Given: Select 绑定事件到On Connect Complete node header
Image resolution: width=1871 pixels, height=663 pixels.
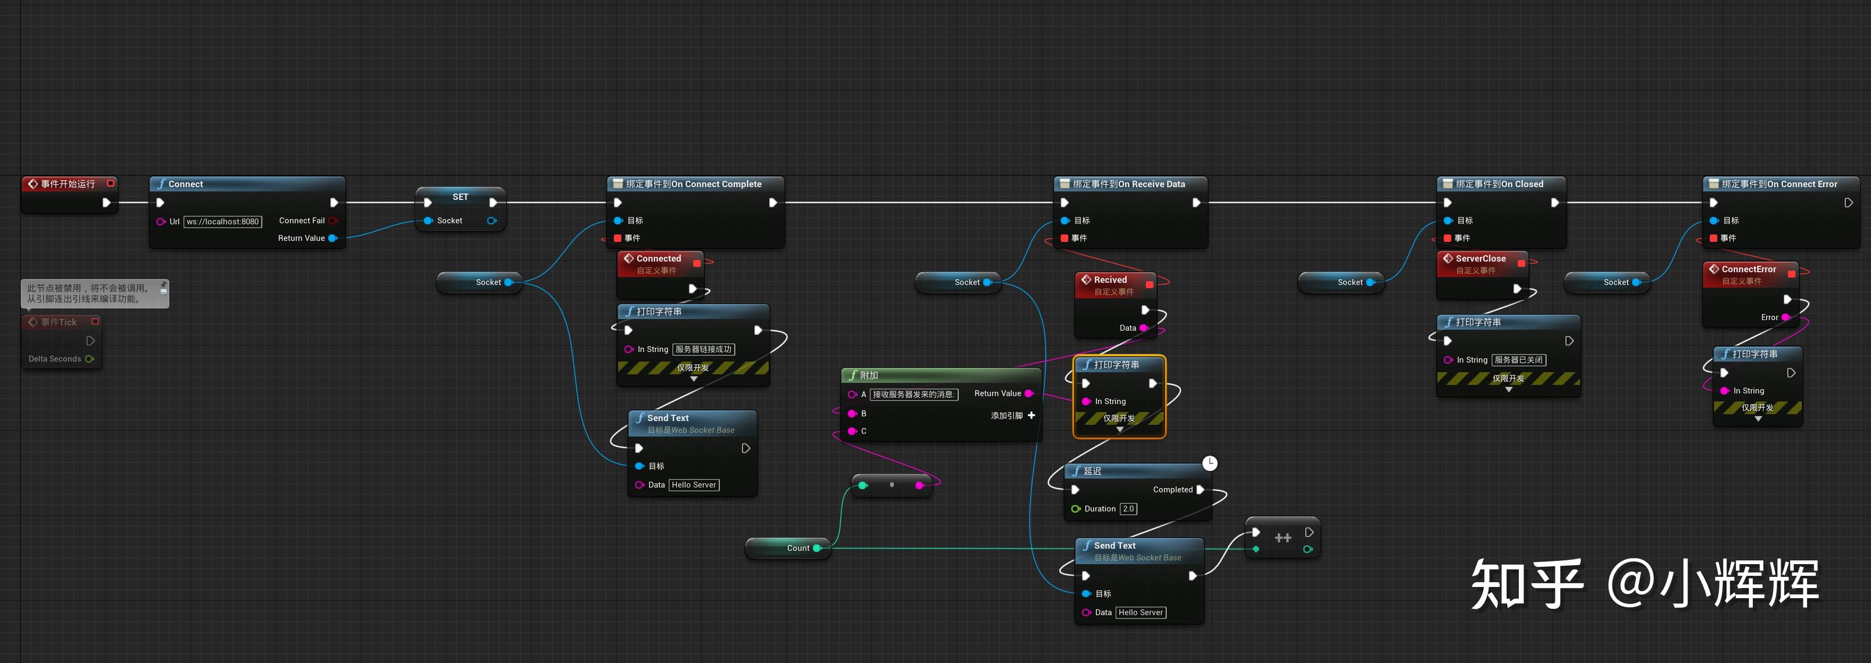Looking at the screenshot, I should click(x=695, y=184).
